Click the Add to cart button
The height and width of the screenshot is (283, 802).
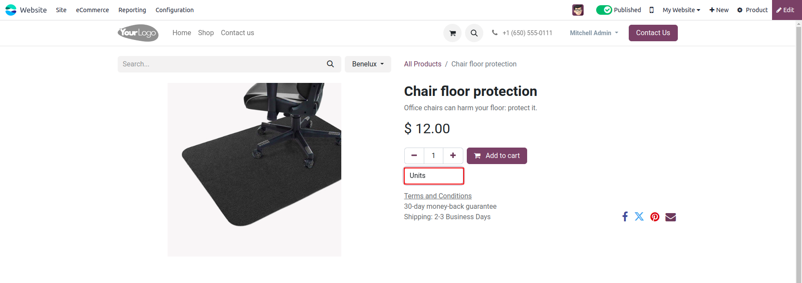[497, 156]
